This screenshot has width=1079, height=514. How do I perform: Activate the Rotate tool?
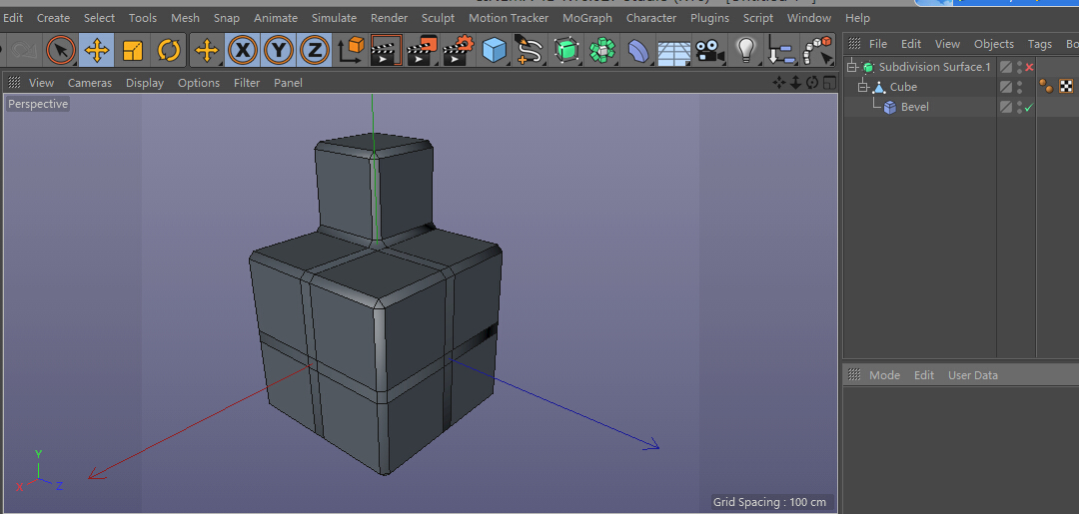169,50
